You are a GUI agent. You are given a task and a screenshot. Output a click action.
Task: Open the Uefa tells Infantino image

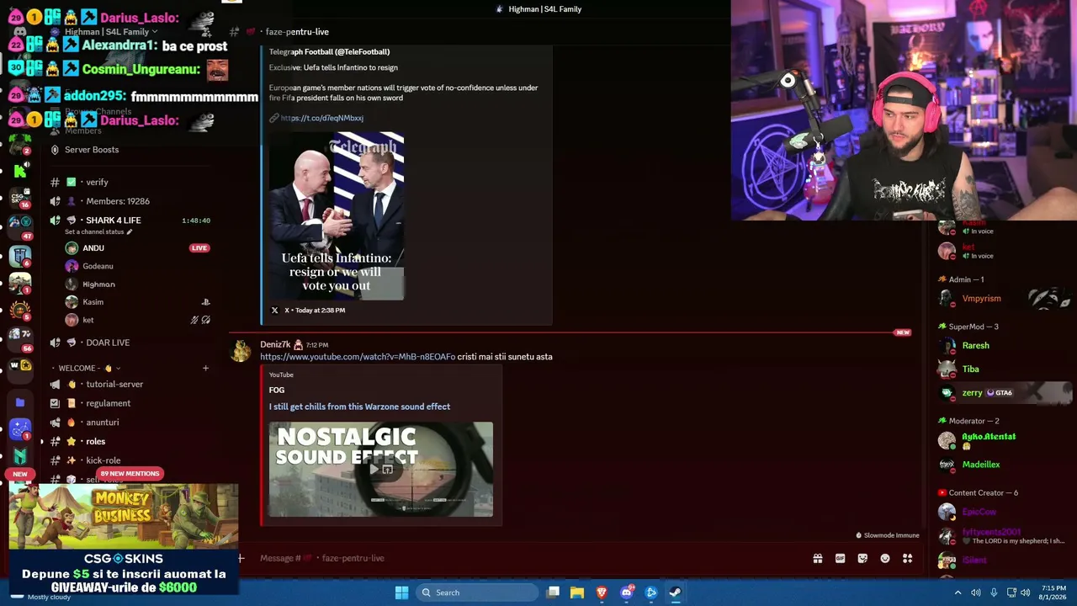337,216
